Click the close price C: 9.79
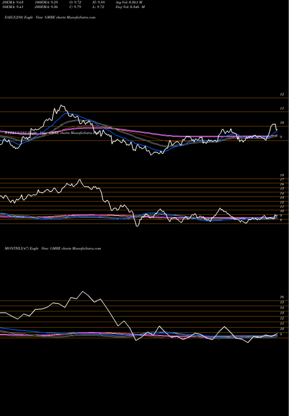The image size is (289, 416). [x=75, y=7]
